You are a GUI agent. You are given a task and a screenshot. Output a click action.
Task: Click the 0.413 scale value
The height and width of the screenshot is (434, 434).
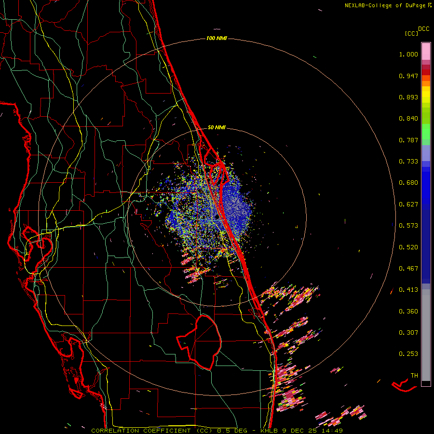click(408, 290)
